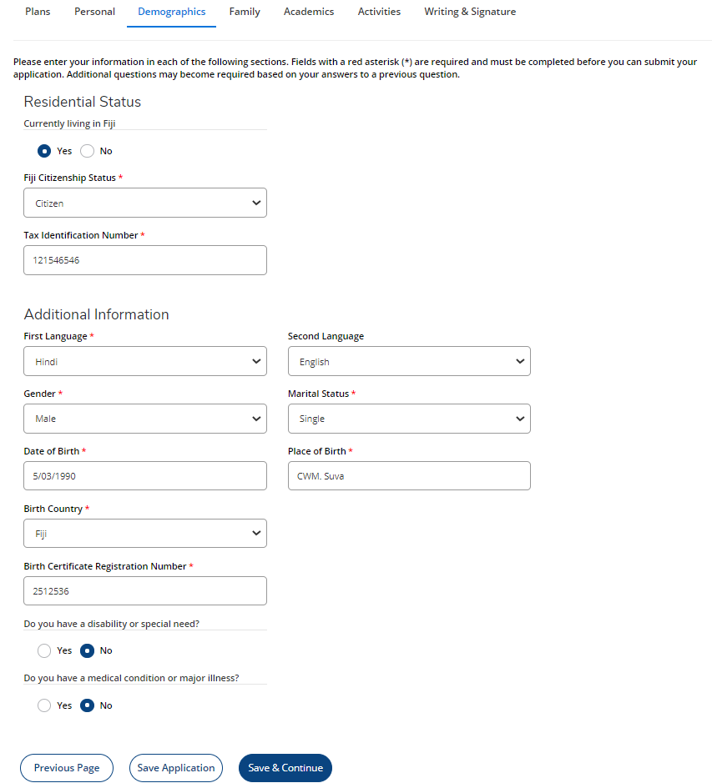717x783 pixels.
Task: Click the Tax Identification Number field
Action: click(x=145, y=260)
